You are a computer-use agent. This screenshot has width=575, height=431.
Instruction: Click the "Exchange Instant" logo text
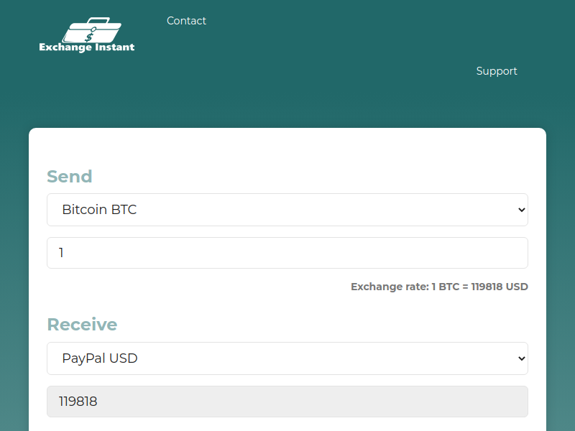point(86,47)
